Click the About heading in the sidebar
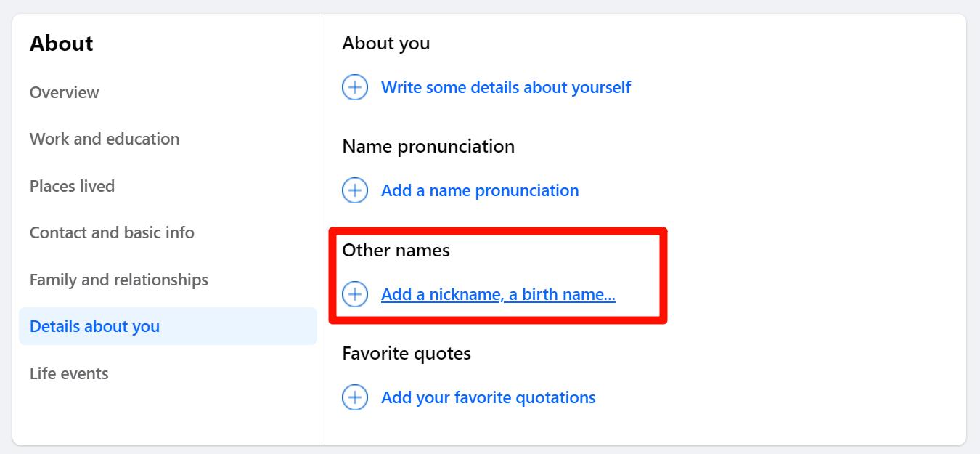The height and width of the screenshot is (454, 980). click(61, 44)
